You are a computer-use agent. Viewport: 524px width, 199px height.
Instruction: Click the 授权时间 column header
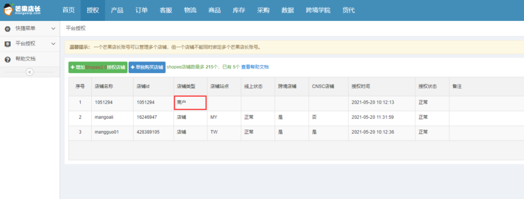pos(360,86)
